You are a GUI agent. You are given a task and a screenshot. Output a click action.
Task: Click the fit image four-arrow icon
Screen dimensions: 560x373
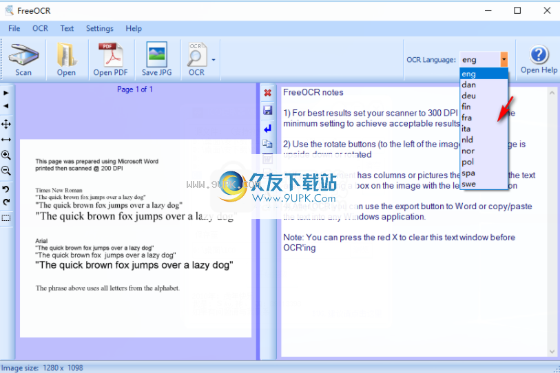[6, 124]
